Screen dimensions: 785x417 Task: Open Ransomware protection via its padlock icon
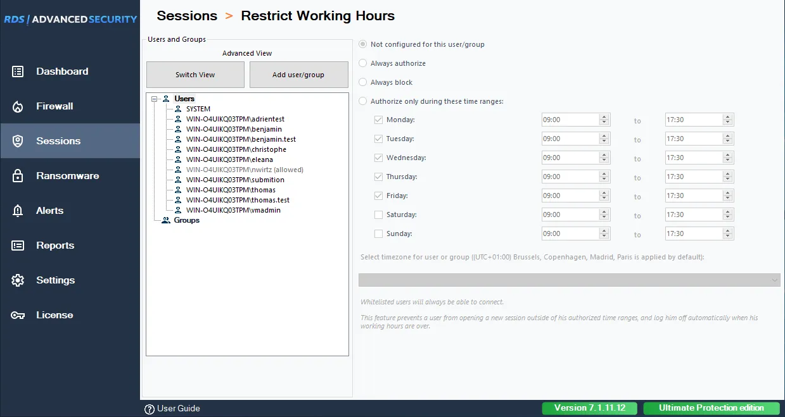pyautogui.click(x=67, y=175)
